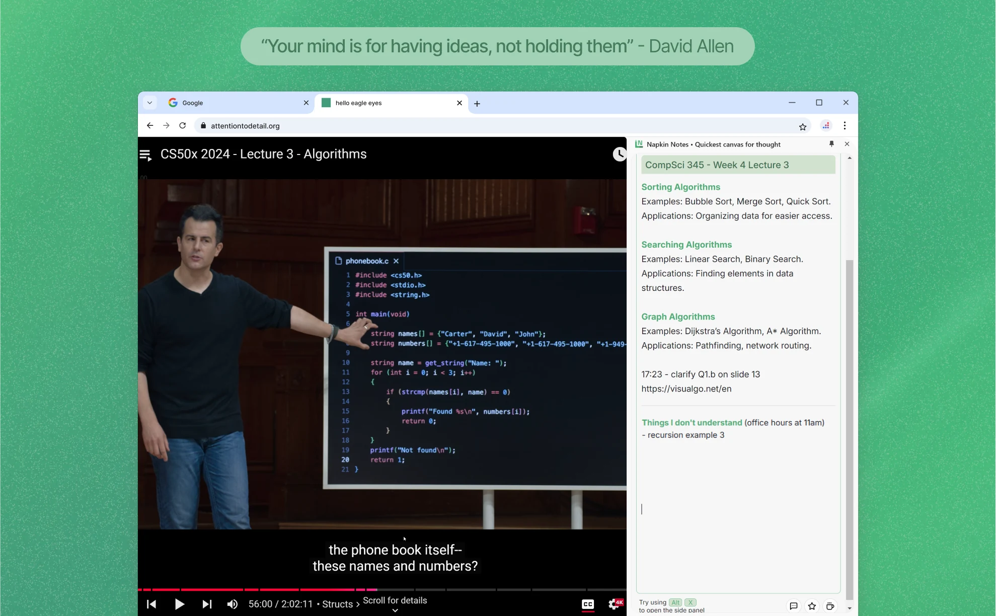This screenshot has width=996, height=616.
Task: Pin the Napkin Notes side panel
Action: tap(831, 144)
